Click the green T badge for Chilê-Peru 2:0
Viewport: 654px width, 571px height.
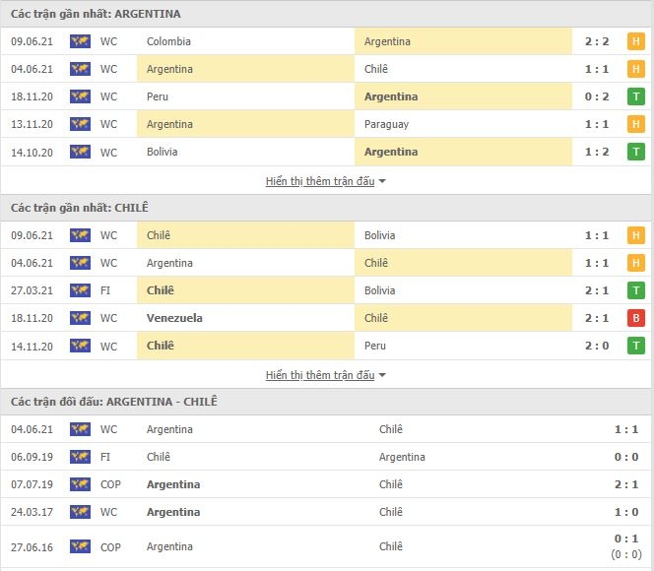pyautogui.click(x=635, y=346)
